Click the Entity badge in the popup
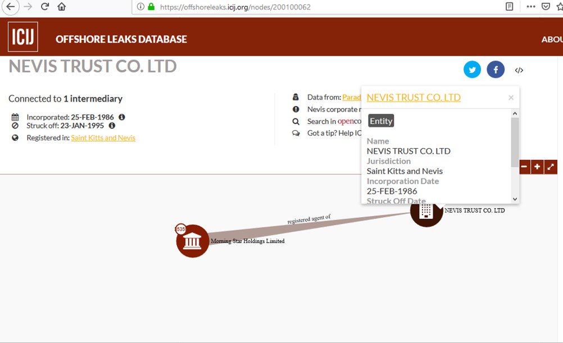Screen dimensions: 563x343 [x=381, y=121]
